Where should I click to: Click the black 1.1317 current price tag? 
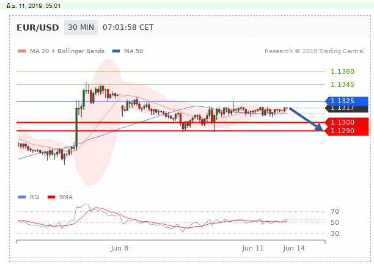point(346,109)
